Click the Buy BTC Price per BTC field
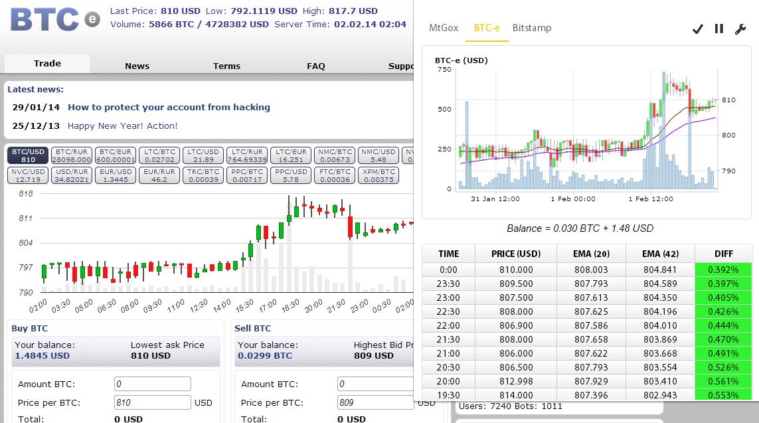The height and width of the screenshot is (423, 759). point(153,402)
